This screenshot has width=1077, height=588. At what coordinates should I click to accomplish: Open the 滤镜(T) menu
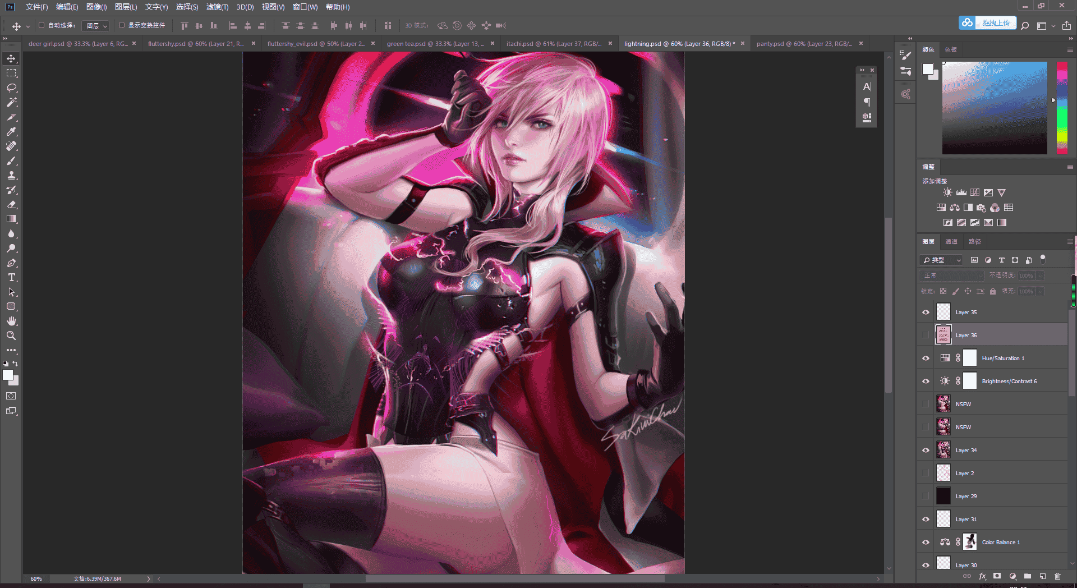pyautogui.click(x=217, y=7)
